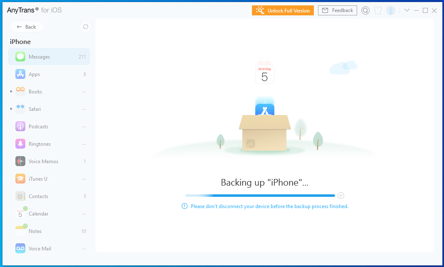
Task: Click the iTunes U label text
Action: point(38,179)
